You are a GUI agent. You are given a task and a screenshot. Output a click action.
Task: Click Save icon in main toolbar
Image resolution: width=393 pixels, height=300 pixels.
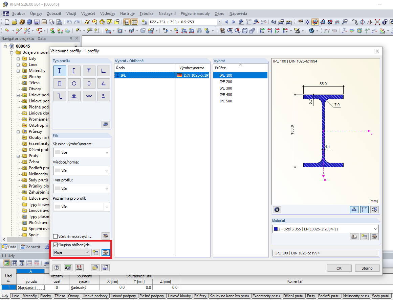pyautogui.click(x=37, y=22)
